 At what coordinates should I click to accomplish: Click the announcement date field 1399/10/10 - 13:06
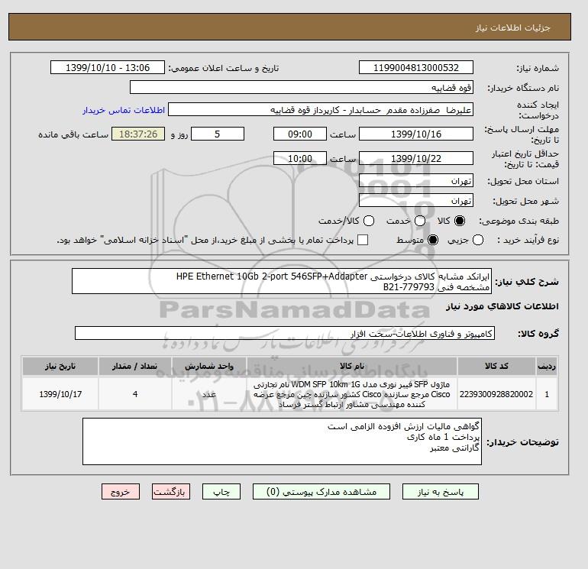click(107, 67)
